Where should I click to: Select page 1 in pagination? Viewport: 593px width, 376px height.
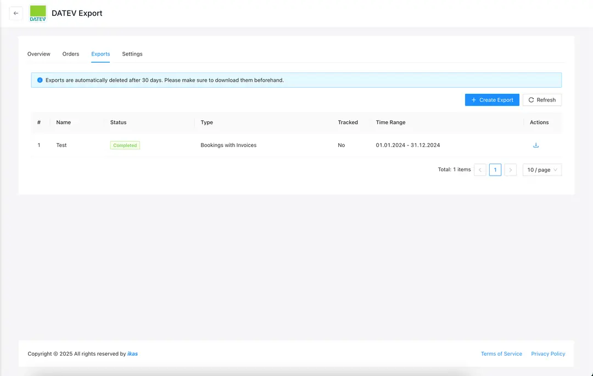pos(495,170)
